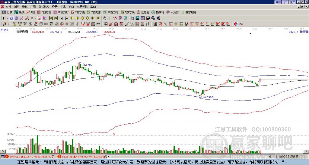Viewport: 309px width, 165px height.
Task: Click the yin-yang icon
Action: point(236,24)
